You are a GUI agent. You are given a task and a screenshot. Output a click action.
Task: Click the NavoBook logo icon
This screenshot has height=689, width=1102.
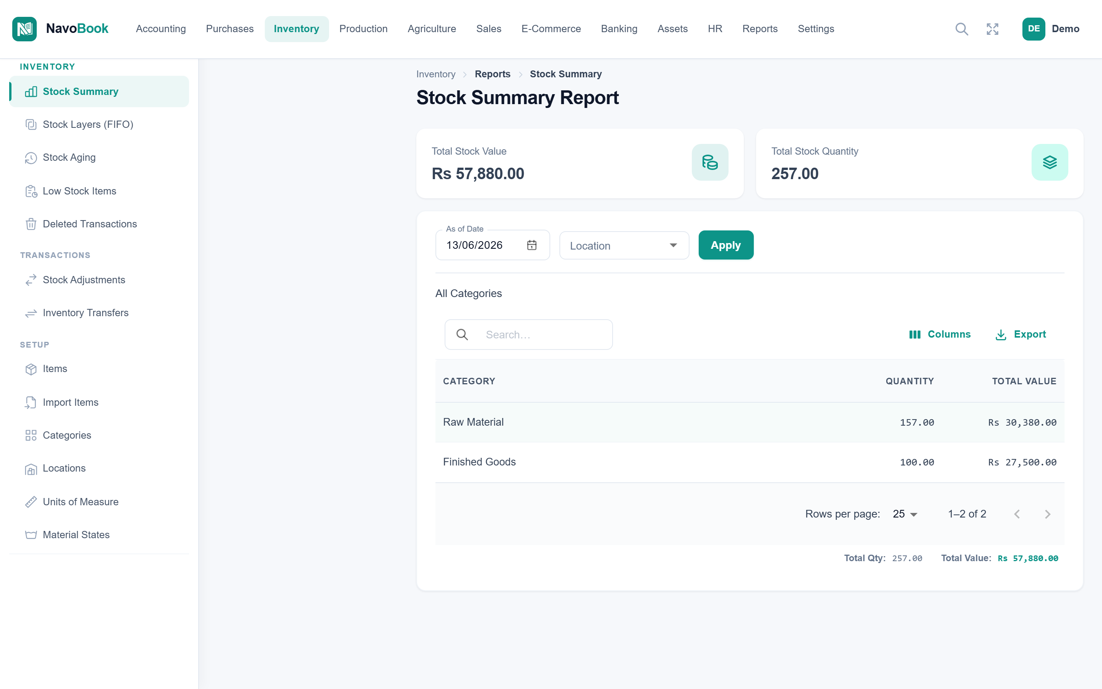pos(24,29)
